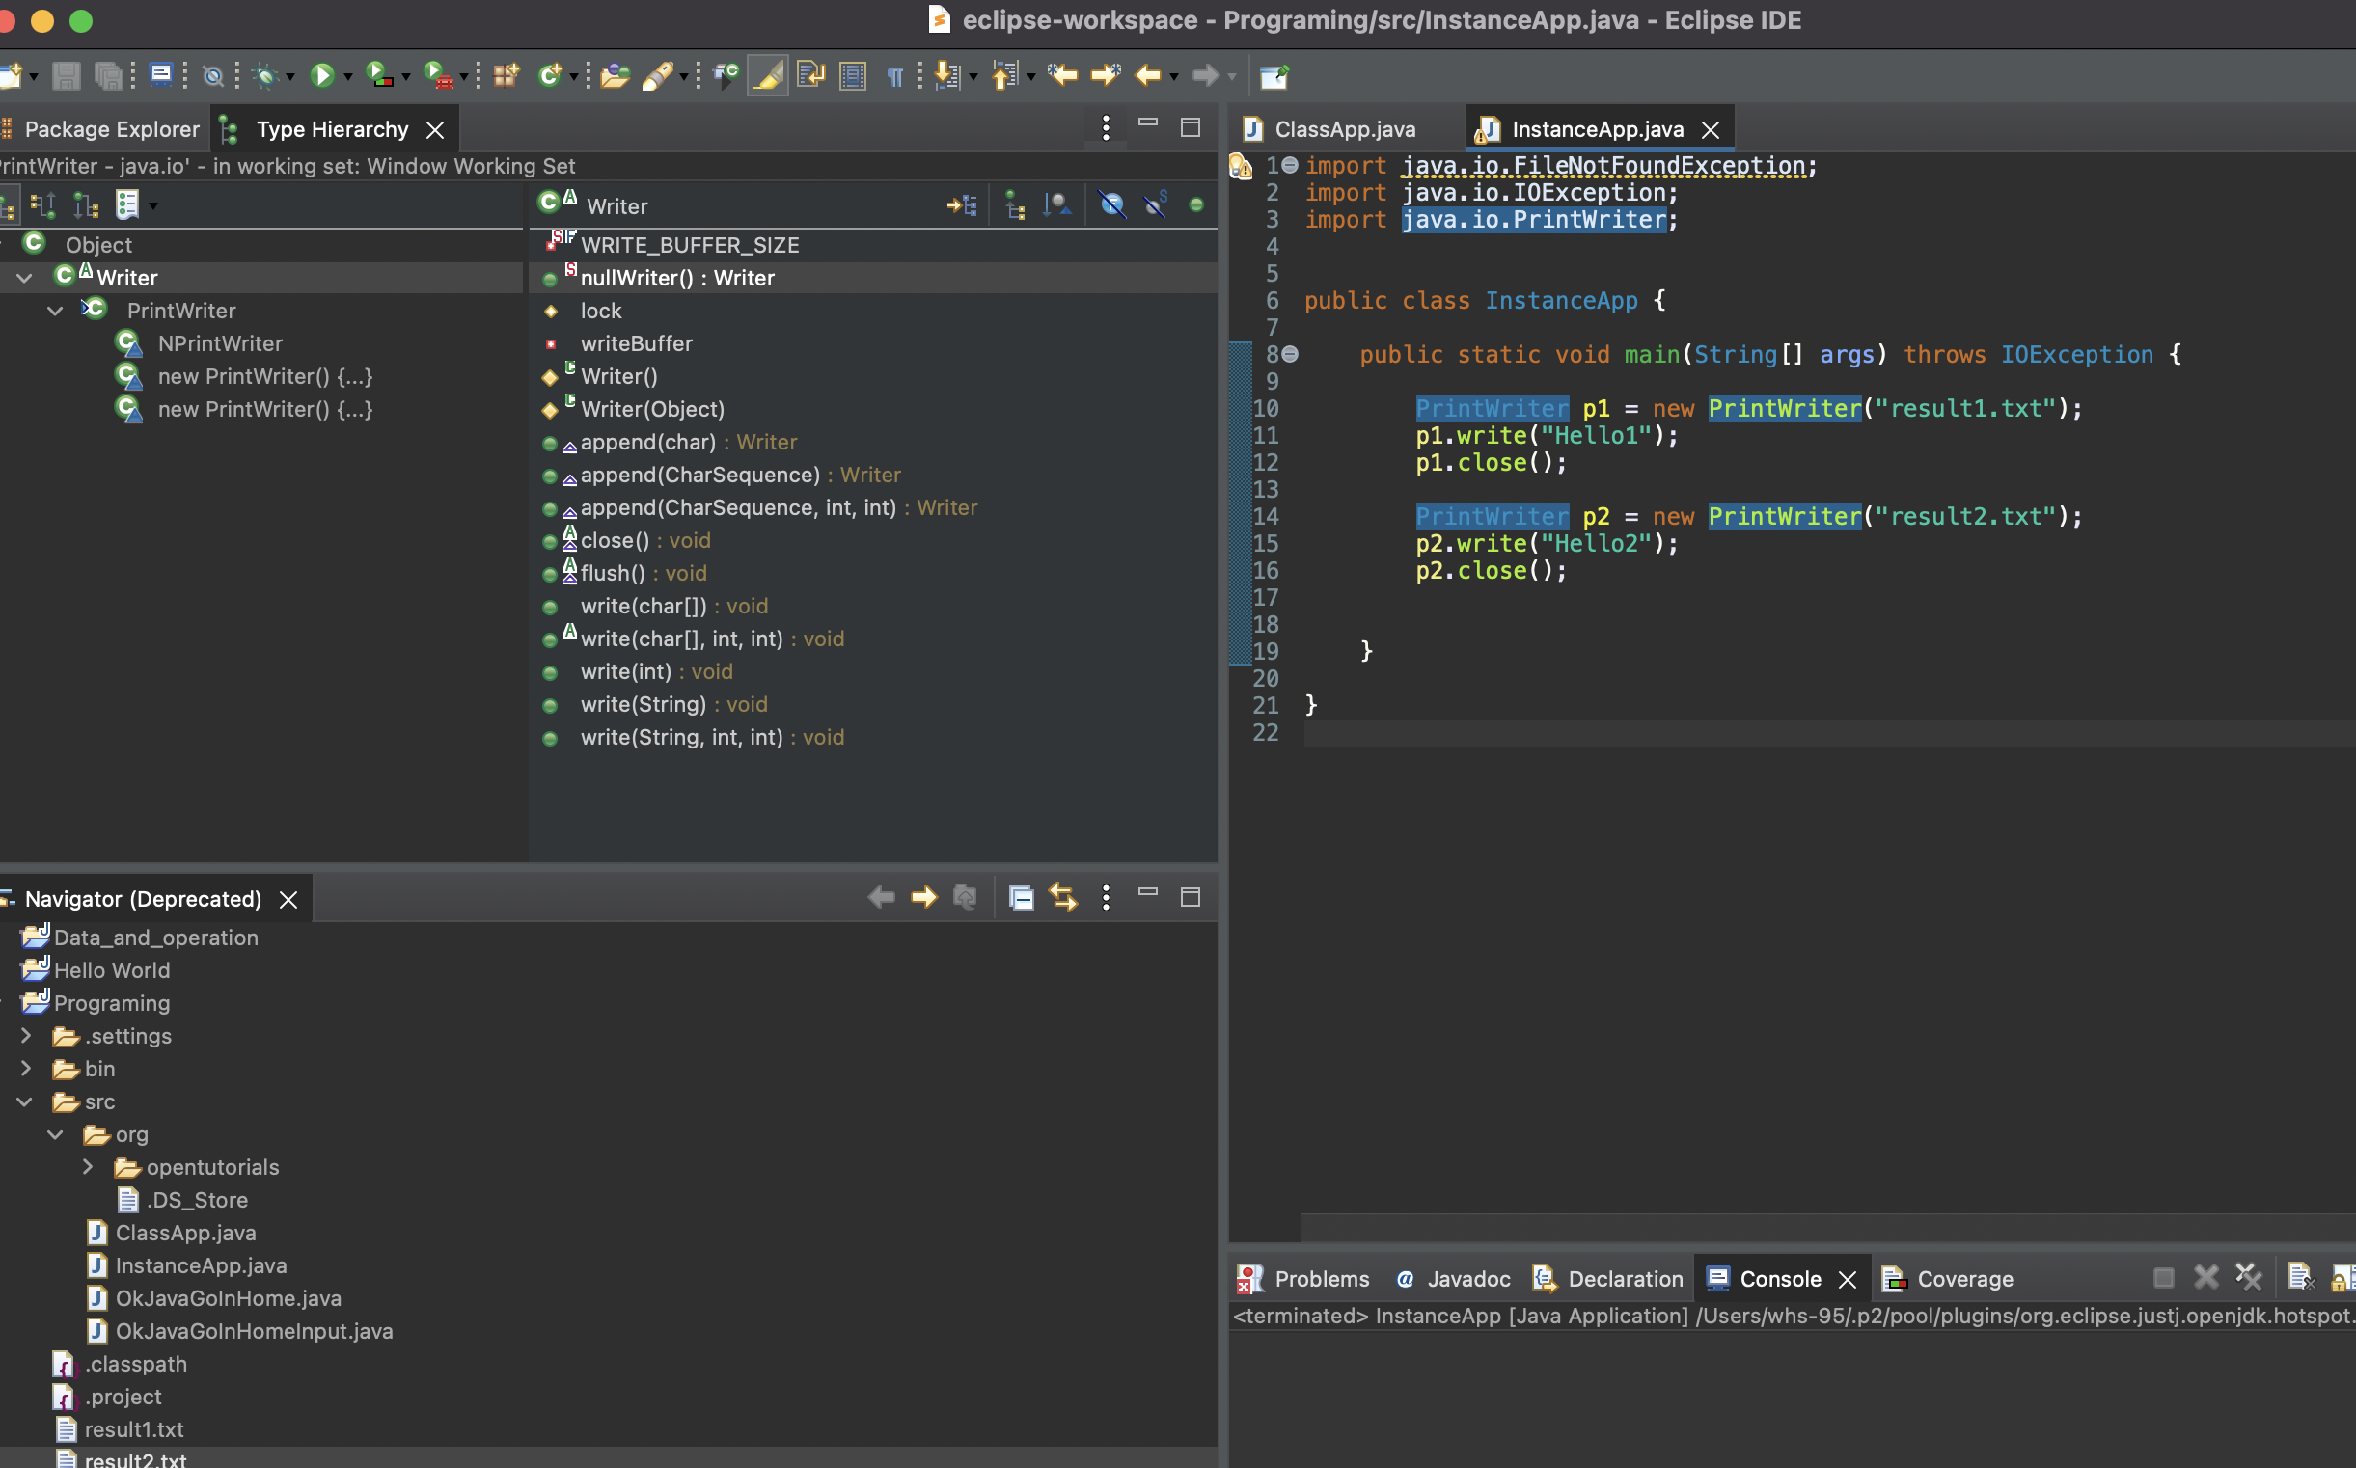Click the Open Type toolbar icon

tap(614, 75)
